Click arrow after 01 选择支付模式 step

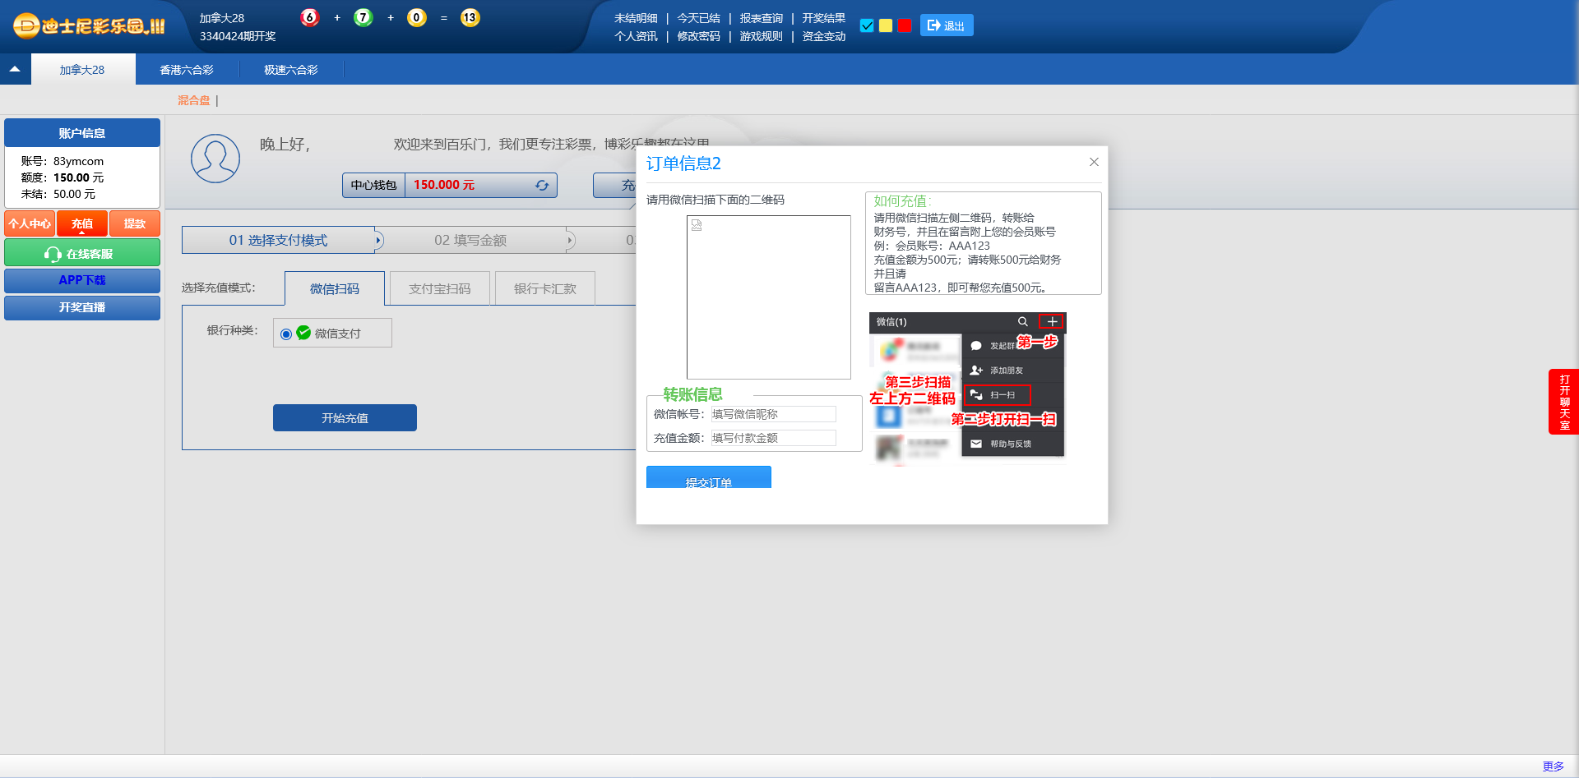coord(378,240)
